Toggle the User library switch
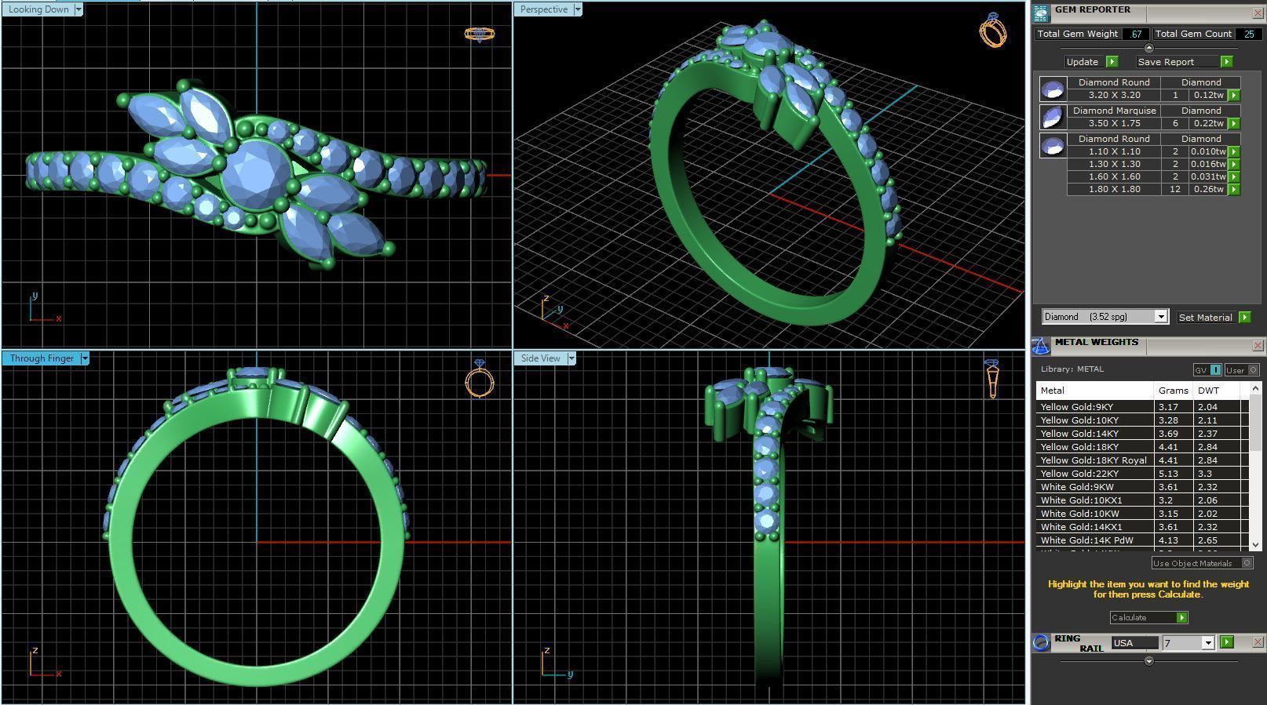Screen dimensions: 1267x705 1242,370
